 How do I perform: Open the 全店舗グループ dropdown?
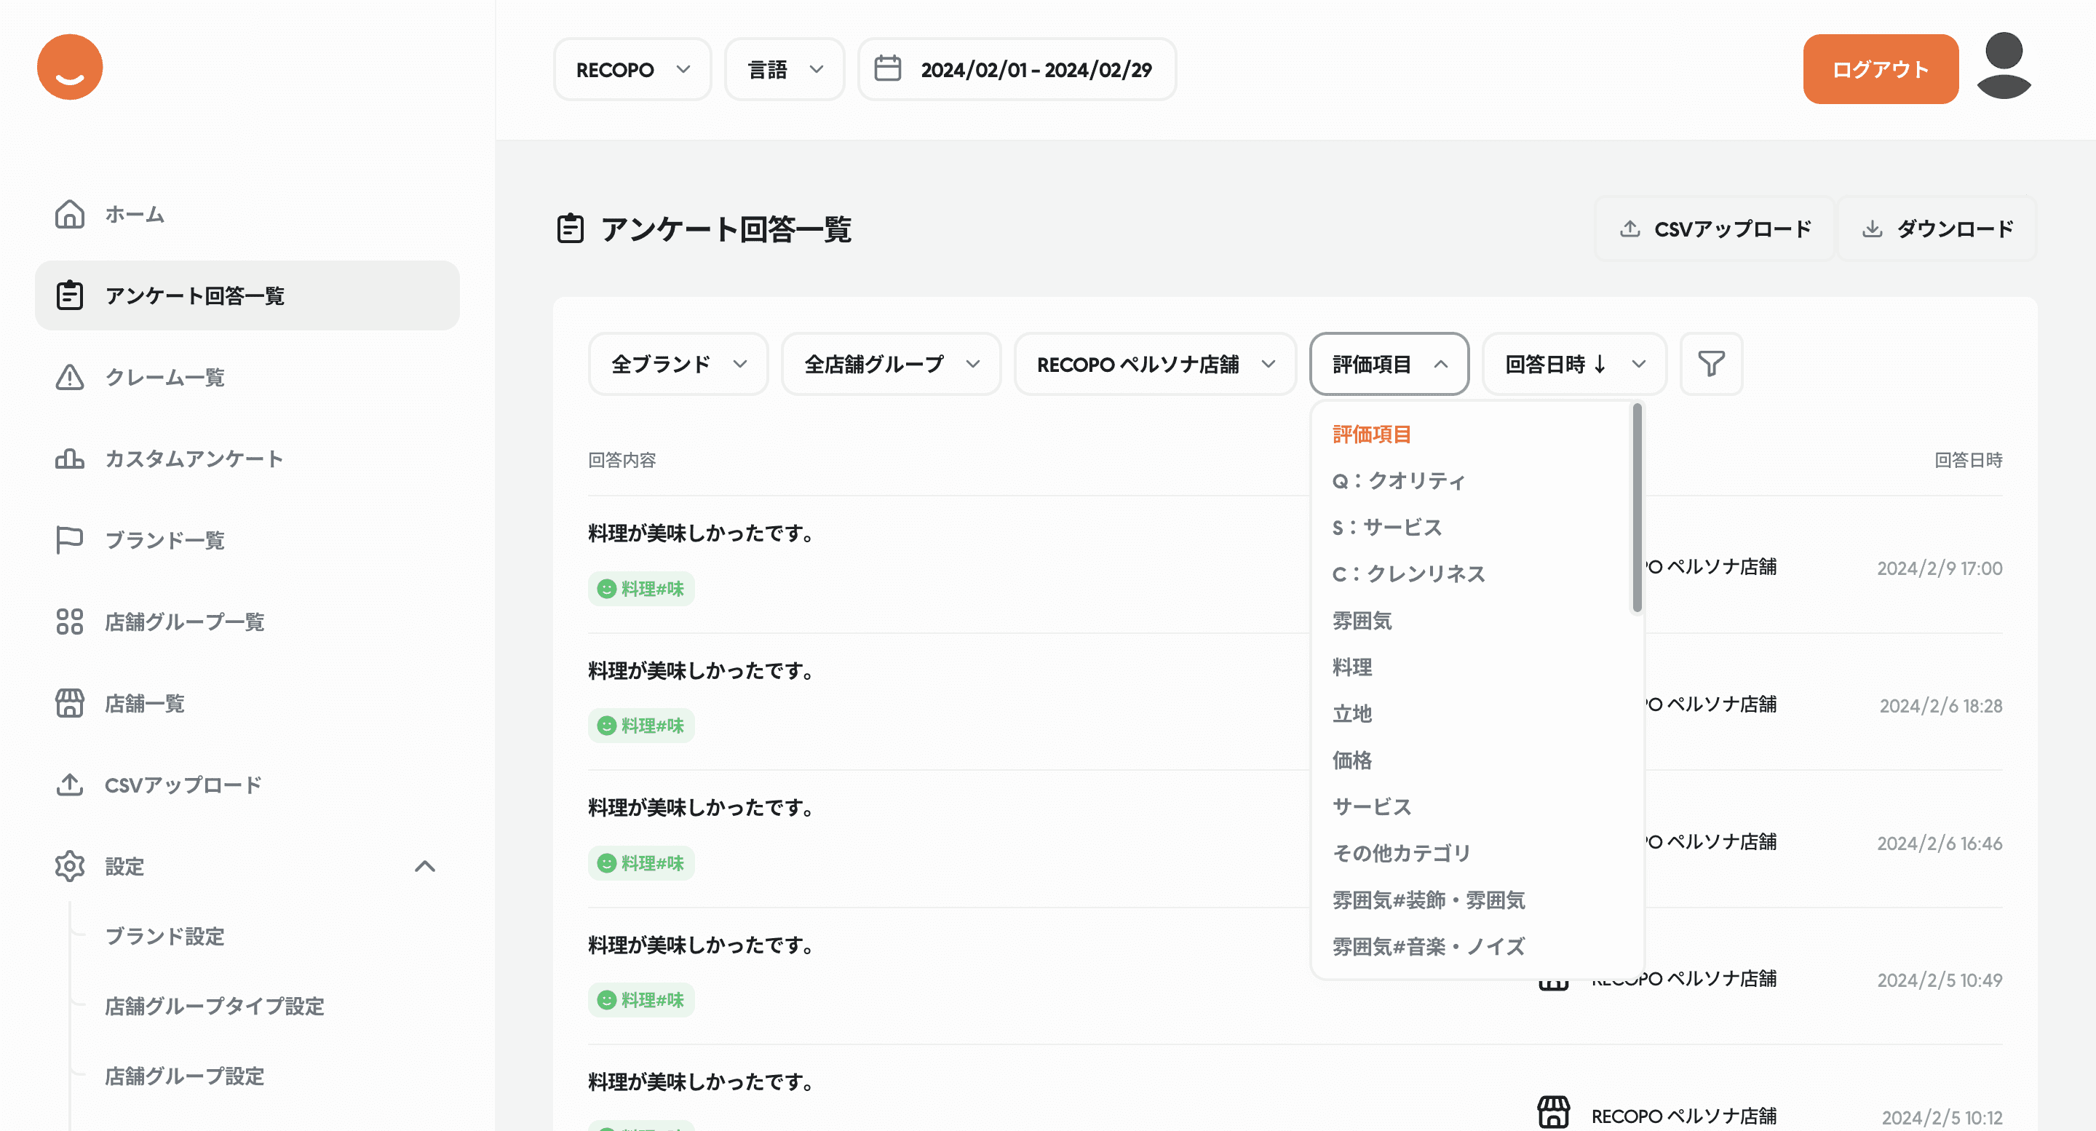(890, 364)
